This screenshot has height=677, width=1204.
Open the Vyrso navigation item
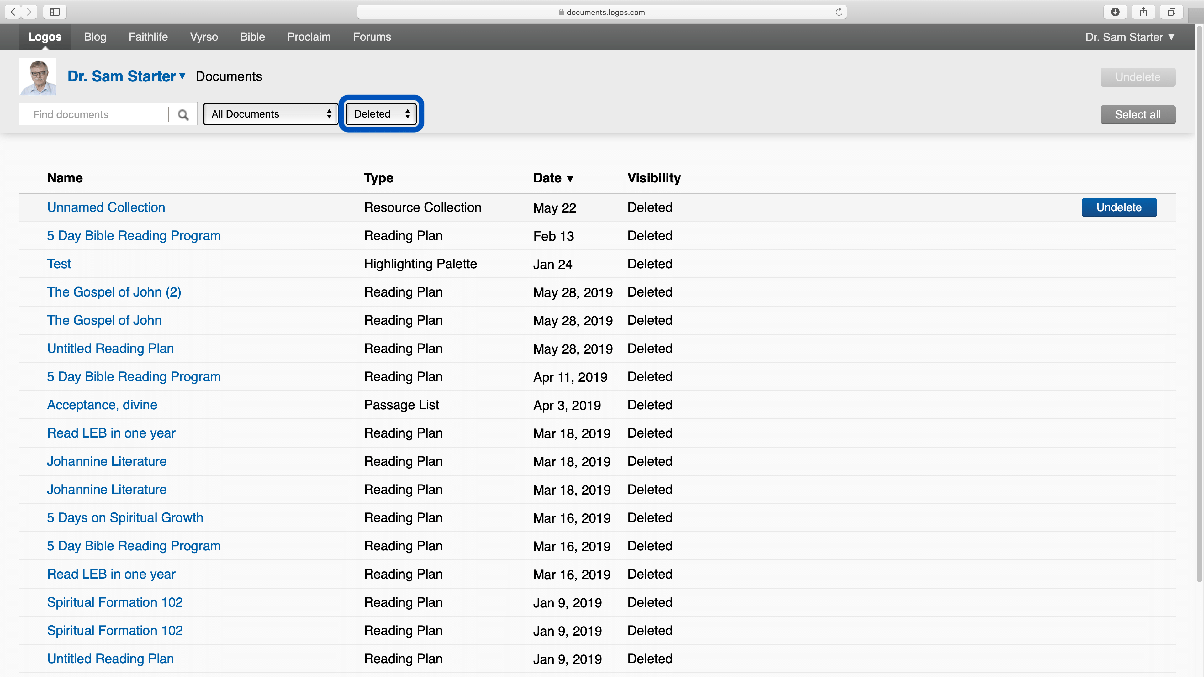[x=204, y=37]
